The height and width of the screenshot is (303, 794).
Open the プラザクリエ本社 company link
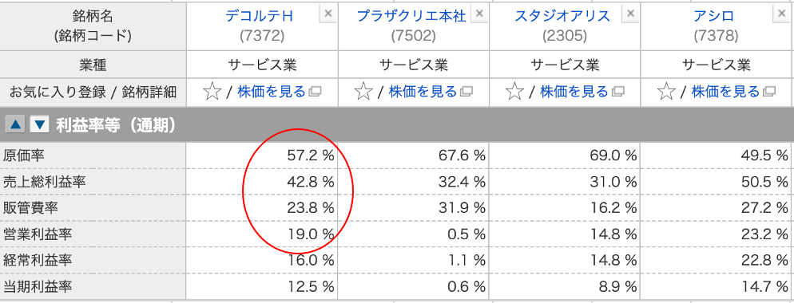point(411,16)
